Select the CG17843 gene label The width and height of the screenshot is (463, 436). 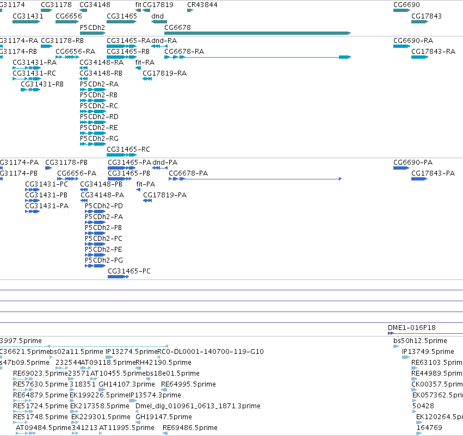click(427, 16)
